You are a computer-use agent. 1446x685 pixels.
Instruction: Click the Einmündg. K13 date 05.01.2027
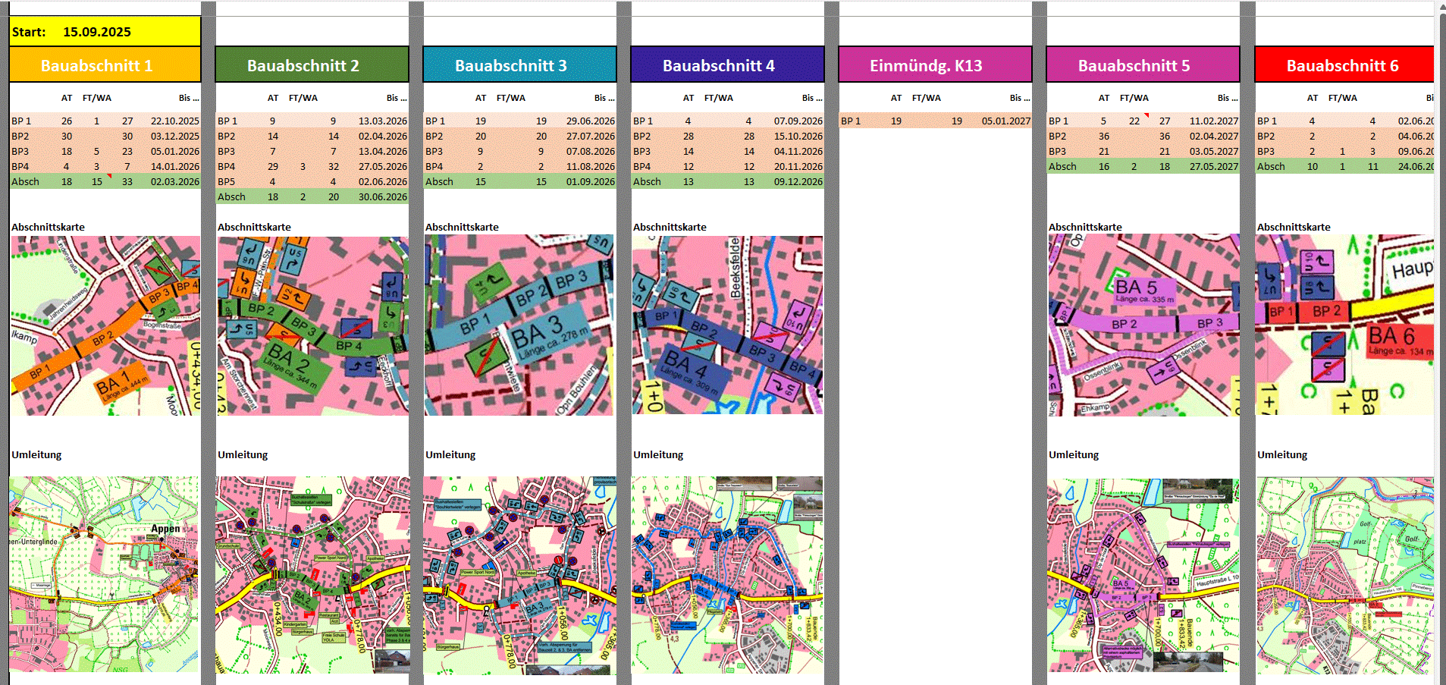(x=1005, y=121)
